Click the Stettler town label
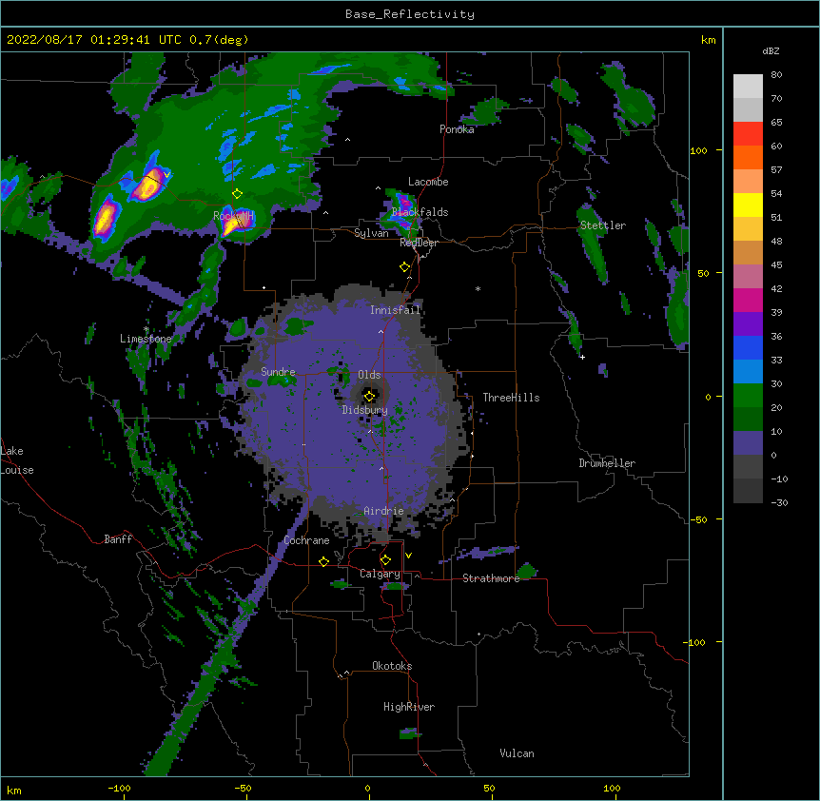Image resolution: width=820 pixels, height=801 pixels. pos(602,225)
